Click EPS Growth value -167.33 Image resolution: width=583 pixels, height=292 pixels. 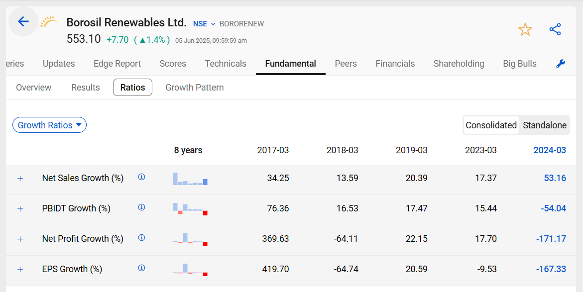click(x=551, y=269)
